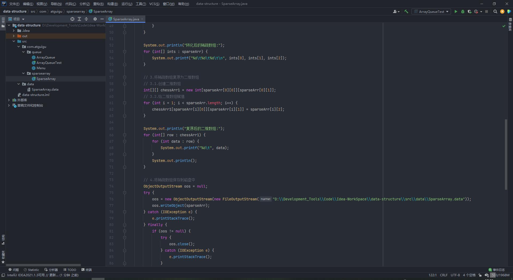
Task: Toggle code fold marker at line 78
Action: [125, 212]
